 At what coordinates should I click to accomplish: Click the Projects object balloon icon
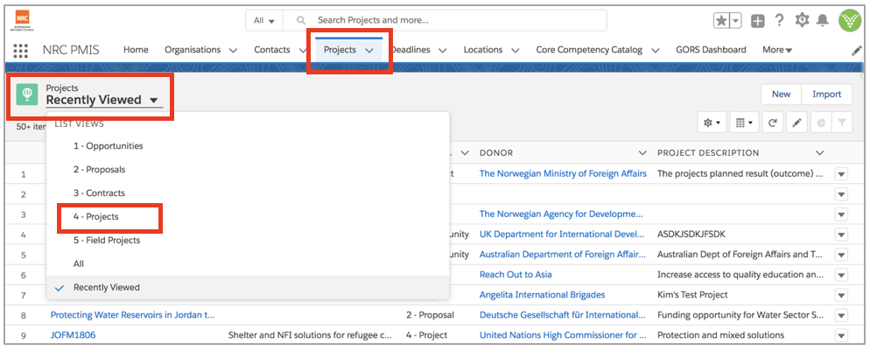click(26, 95)
